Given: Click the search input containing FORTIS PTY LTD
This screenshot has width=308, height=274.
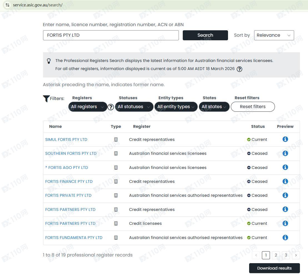Looking at the screenshot, I should tap(111, 35).
